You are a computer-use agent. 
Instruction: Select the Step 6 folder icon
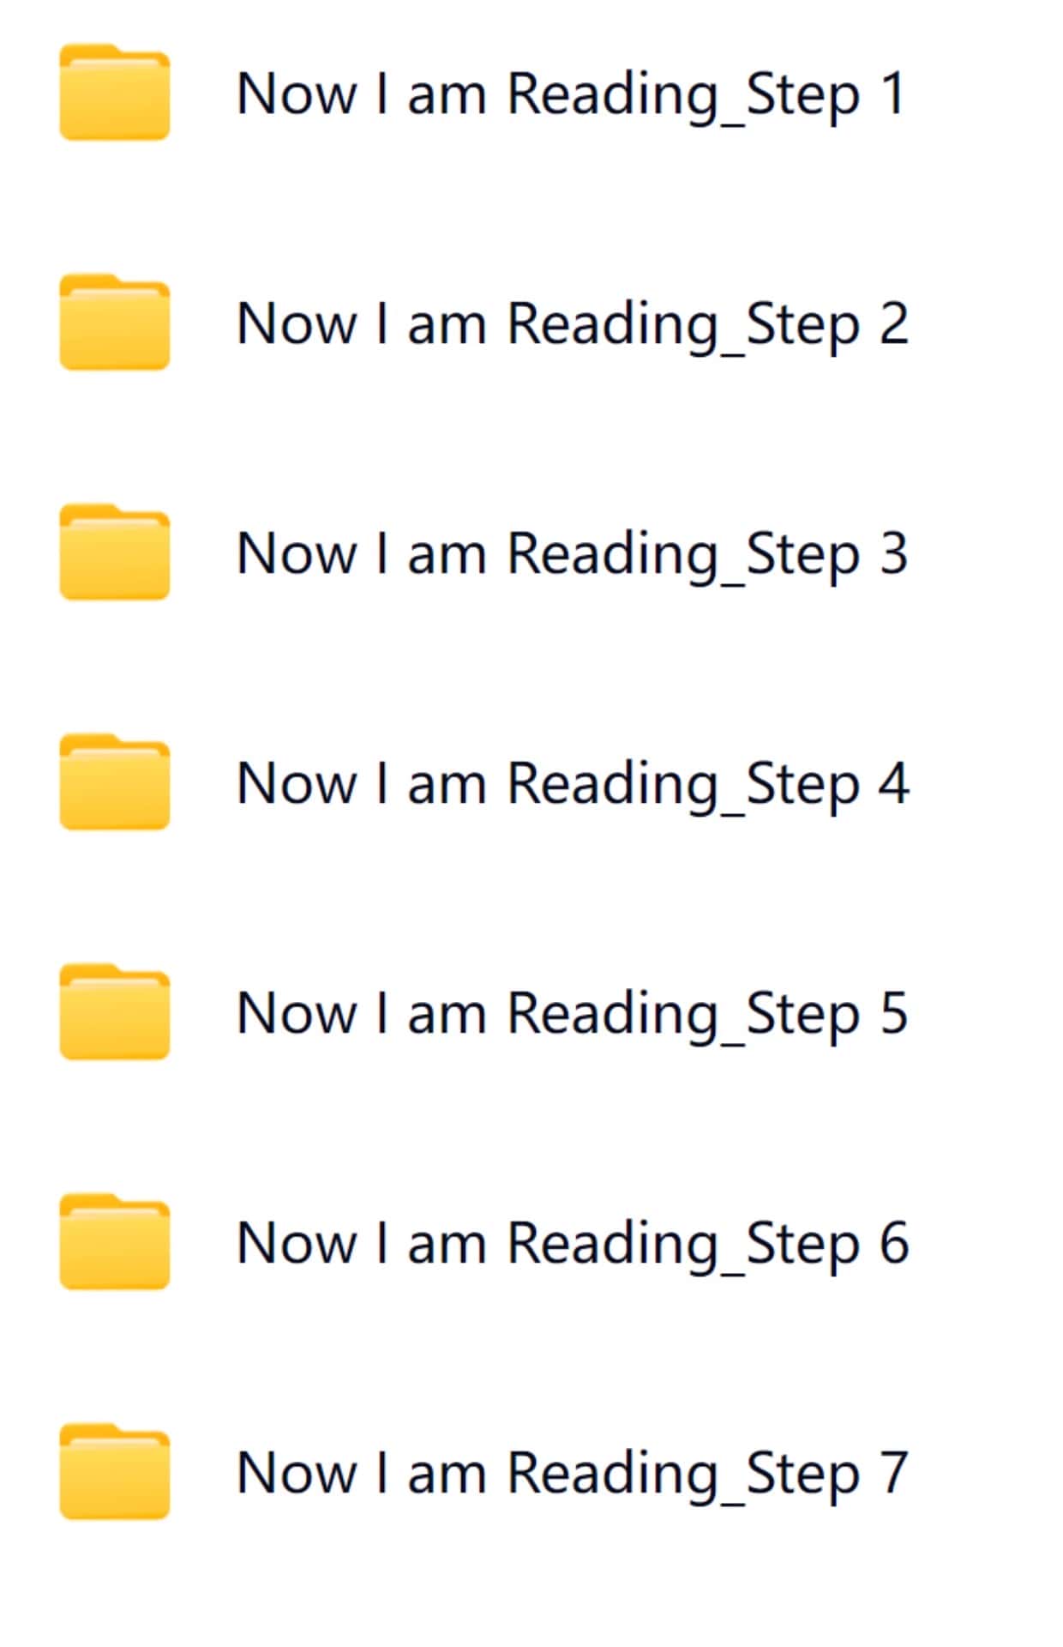114,1241
